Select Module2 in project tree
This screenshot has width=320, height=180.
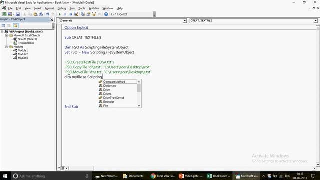point(23,54)
